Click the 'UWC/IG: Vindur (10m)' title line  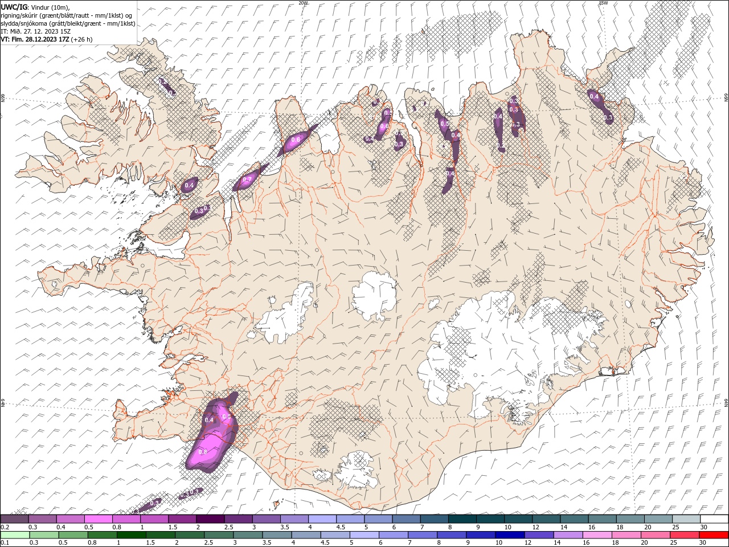pyautogui.click(x=35, y=7)
